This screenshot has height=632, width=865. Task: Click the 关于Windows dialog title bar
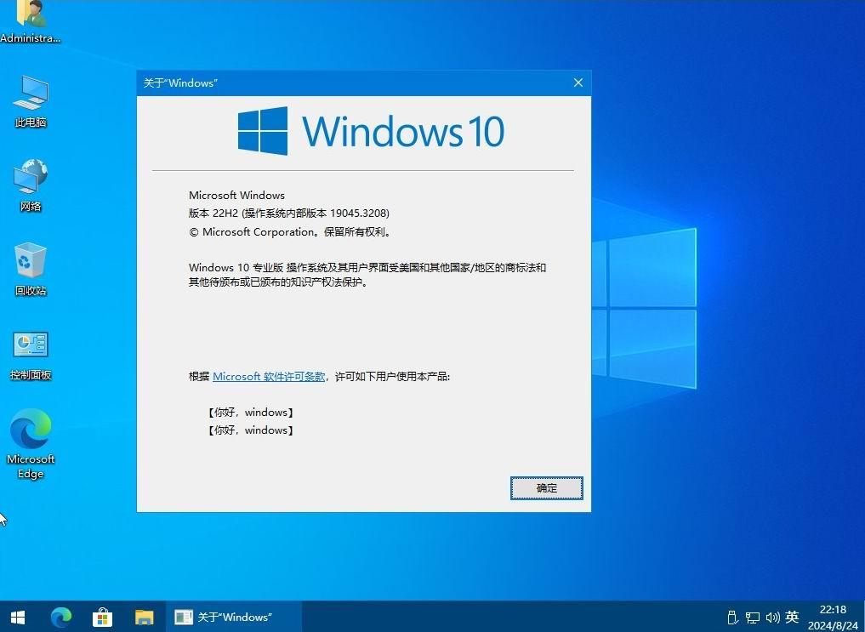tap(340, 83)
